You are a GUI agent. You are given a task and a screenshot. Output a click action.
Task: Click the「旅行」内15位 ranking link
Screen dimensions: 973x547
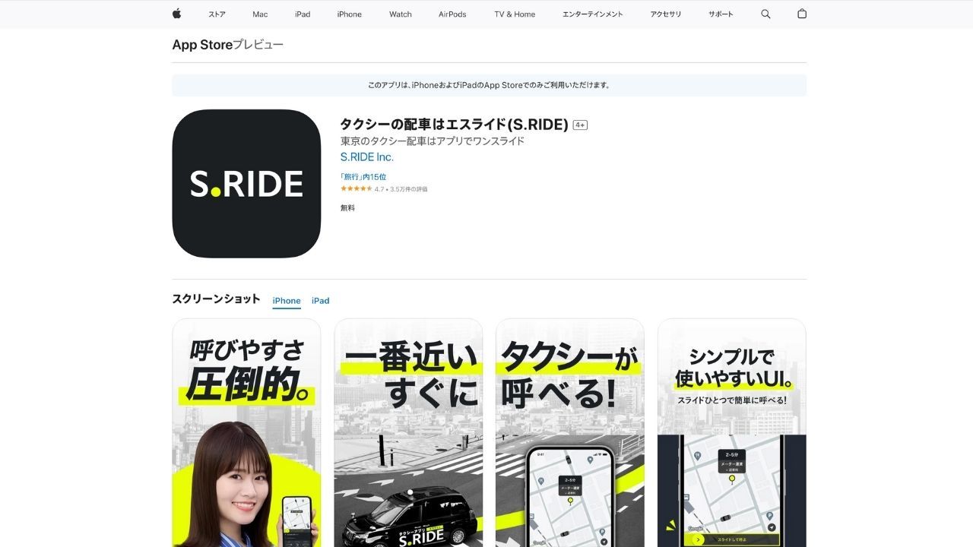pos(363,177)
